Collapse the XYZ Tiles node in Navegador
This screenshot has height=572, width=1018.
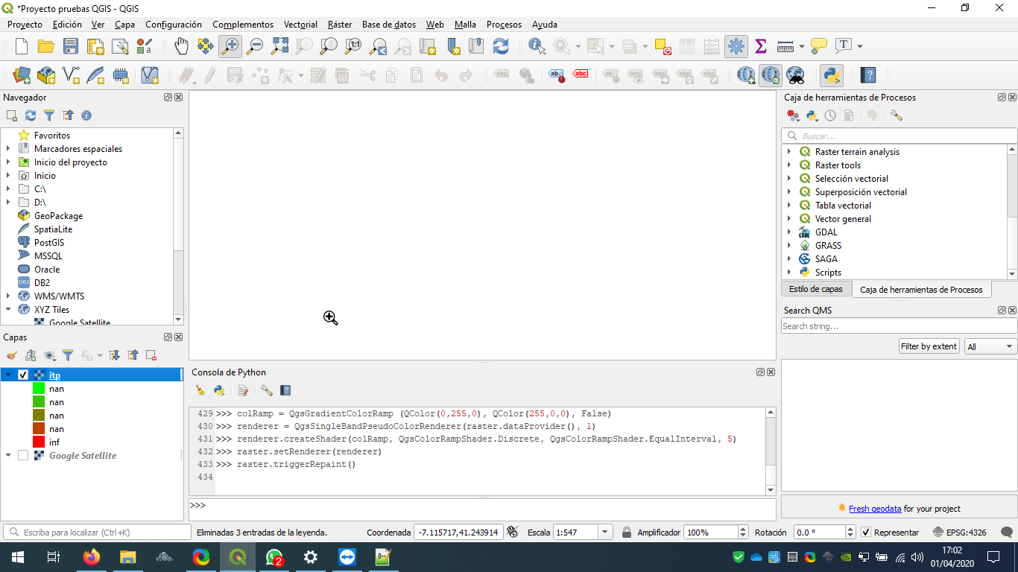tap(8, 309)
